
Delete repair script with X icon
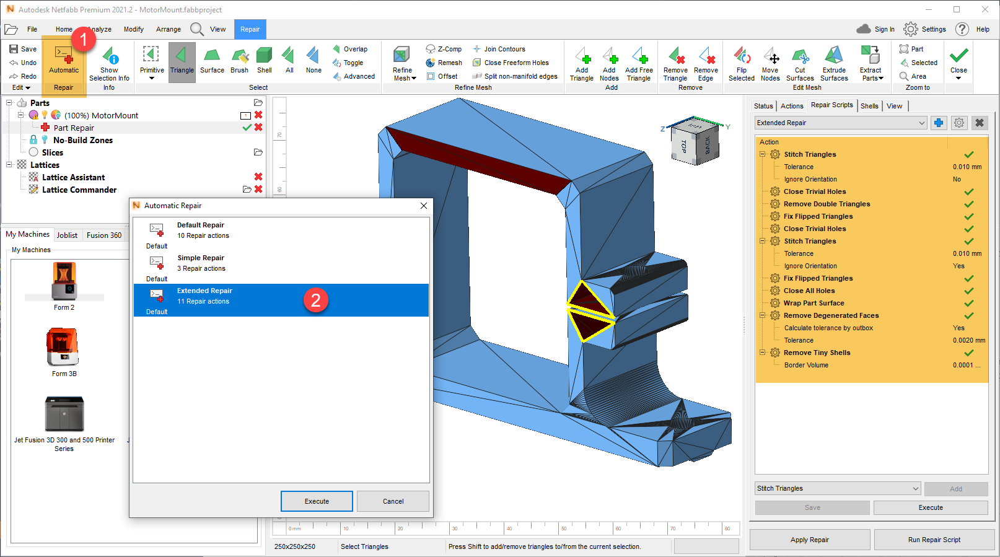coord(980,123)
